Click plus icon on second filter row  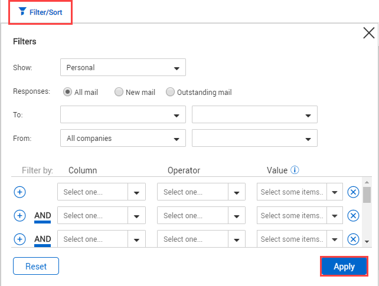[x=19, y=216]
